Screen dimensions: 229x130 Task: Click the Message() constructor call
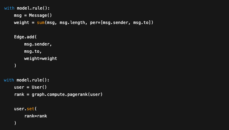coord(39,15)
